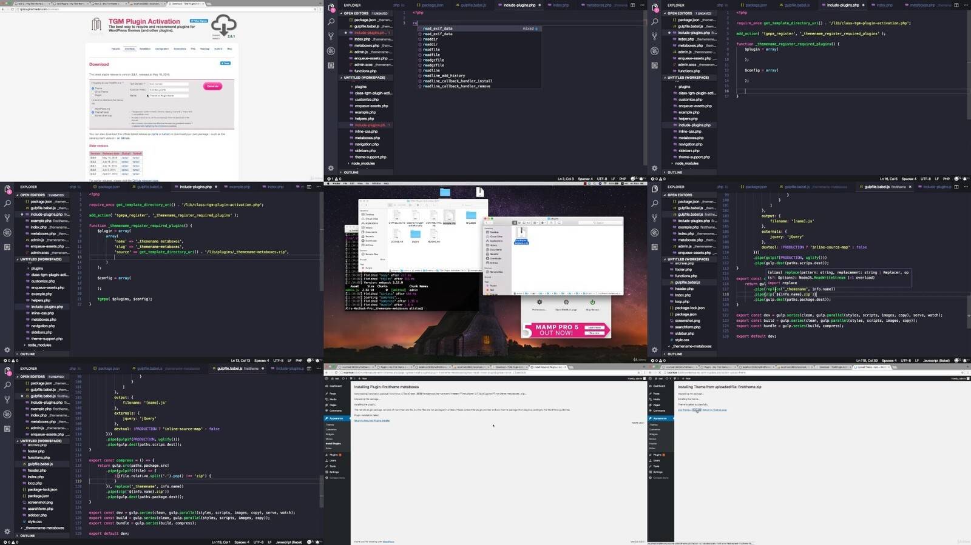Open Extensions in the window at Ln 118, Col 39
Viewport: 971px width, 545px height.
coord(654,247)
